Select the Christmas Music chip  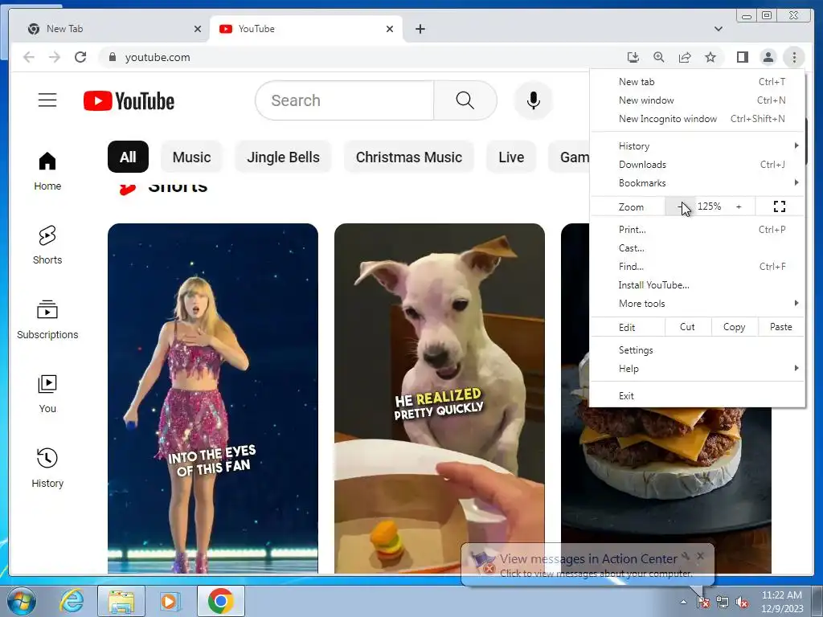click(409, 157)
